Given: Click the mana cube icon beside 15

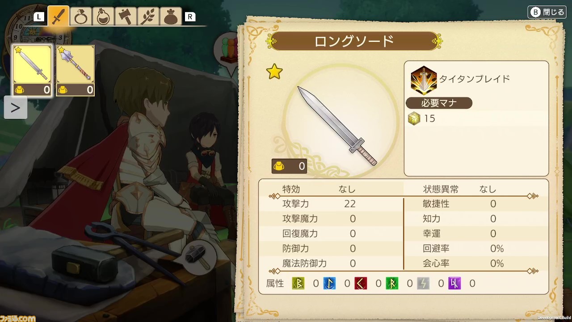Looking at the screenshot, I should pos(414,119).
